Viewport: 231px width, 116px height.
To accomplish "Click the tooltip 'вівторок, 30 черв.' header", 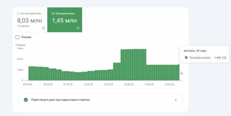I will [195, 51].
